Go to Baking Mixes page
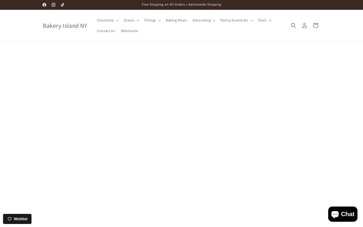 click(x=176, y=20)
